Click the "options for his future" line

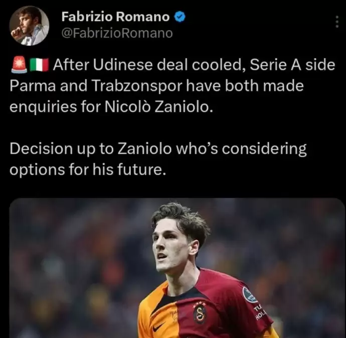(x=87, y=169)
